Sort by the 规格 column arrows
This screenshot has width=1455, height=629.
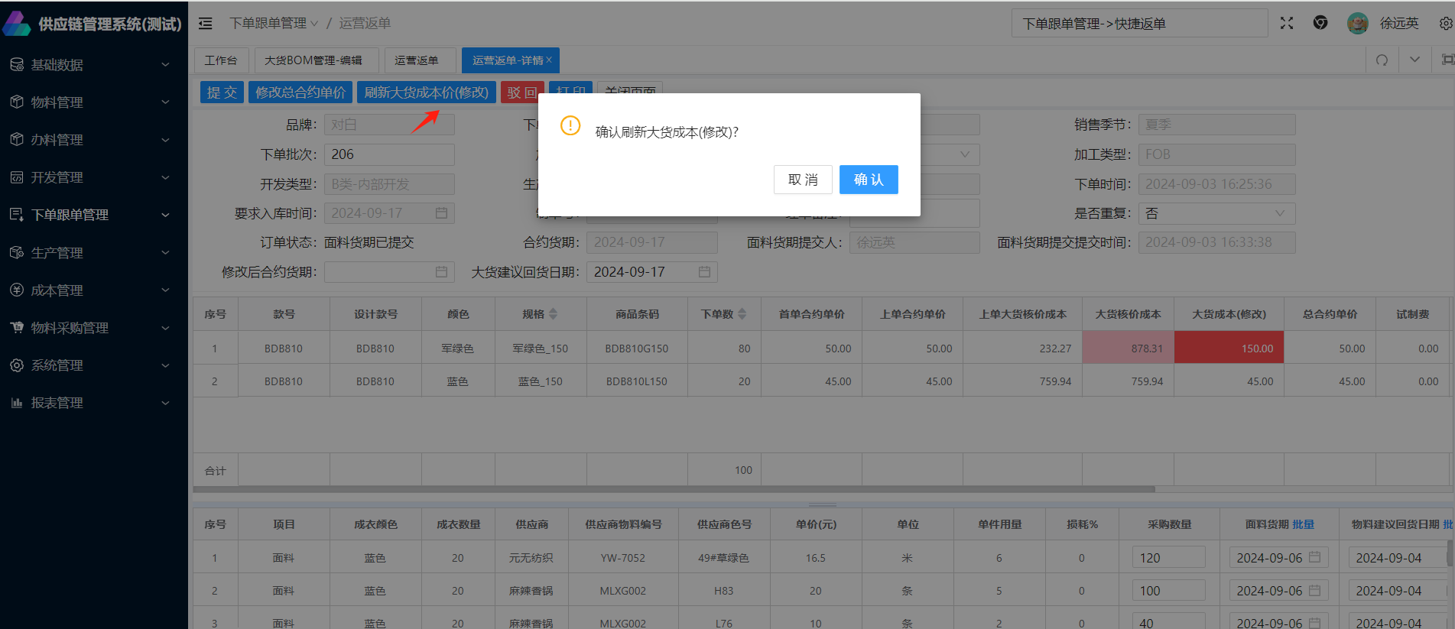554,314
